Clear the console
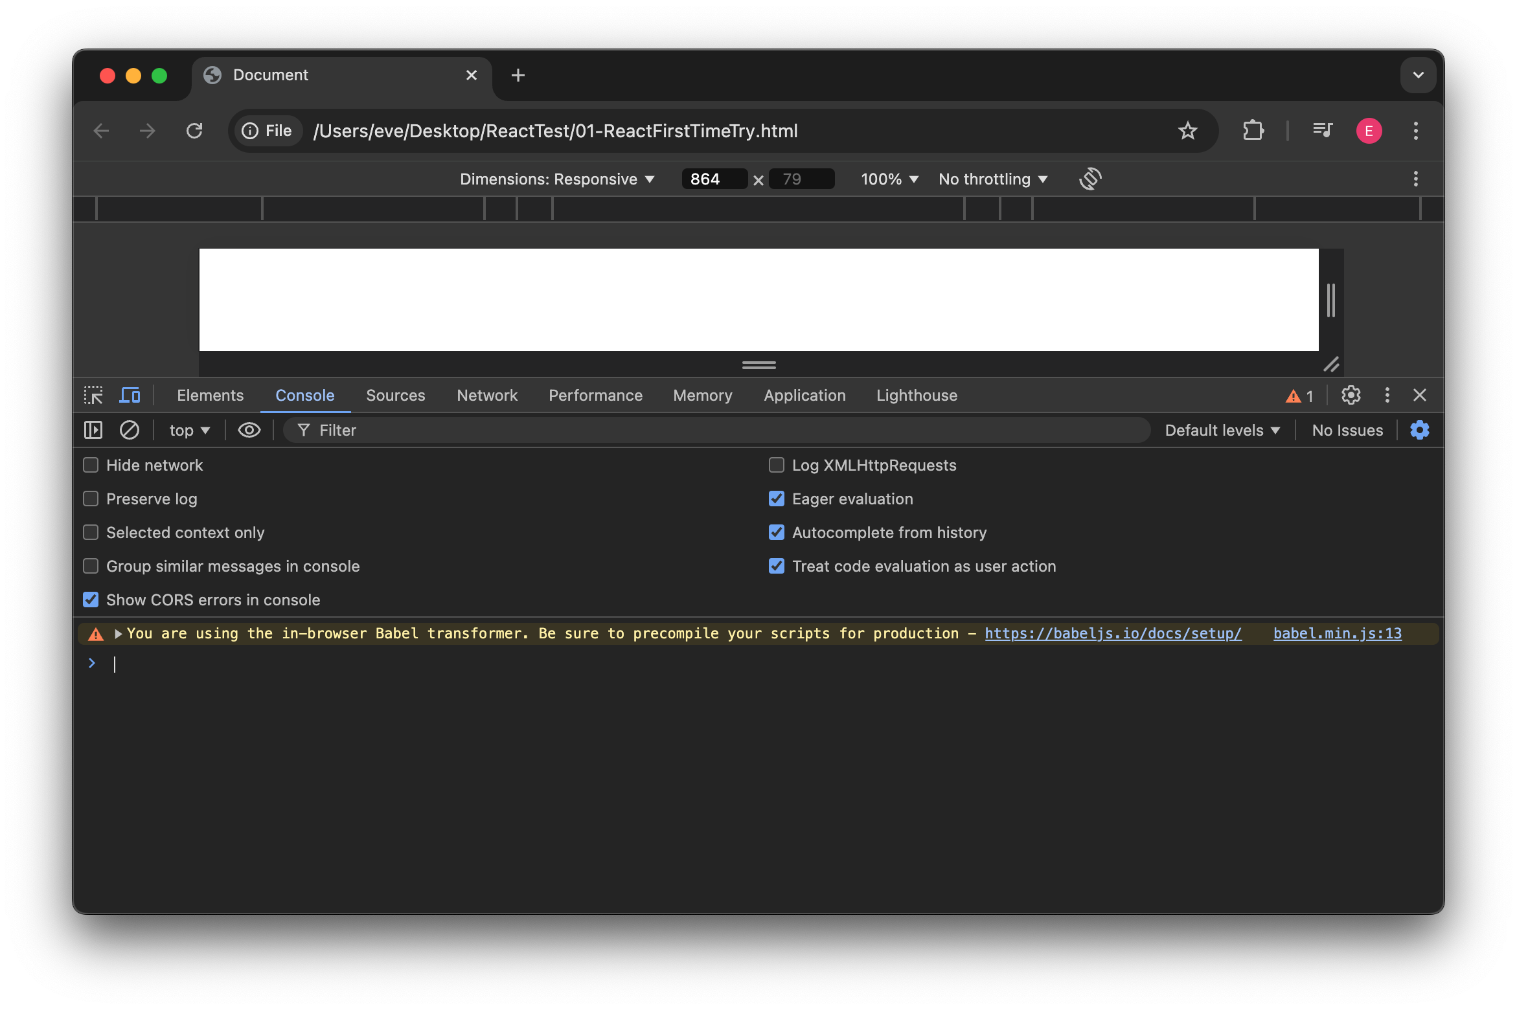 [129, 429]
